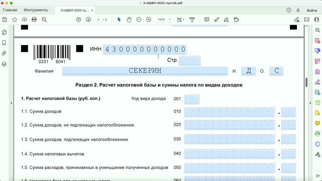The width and height of the screenshot is (322, 181).
Task: Click the 040 налоговых вычетов rubles field
Action: tap(229, 154)
